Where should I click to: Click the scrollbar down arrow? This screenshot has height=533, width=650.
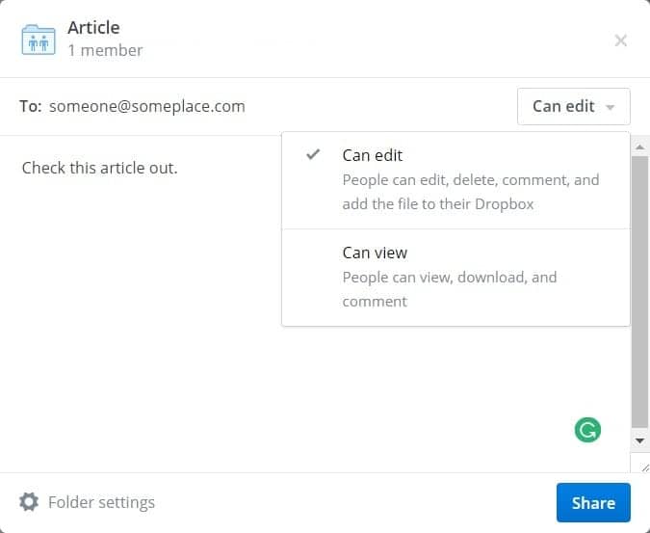click(639, 440)
